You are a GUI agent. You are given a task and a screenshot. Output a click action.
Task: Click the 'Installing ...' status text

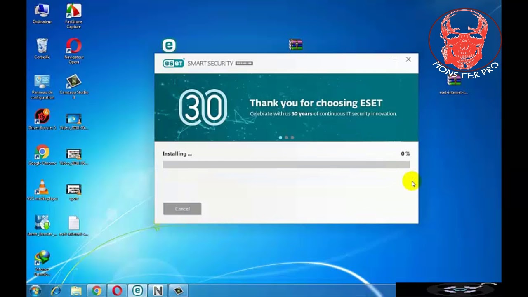coord(177,153)
